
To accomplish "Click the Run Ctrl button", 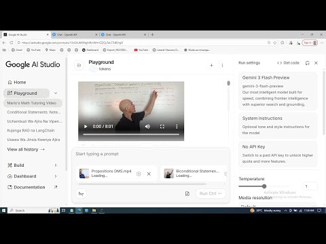I will 211,194.
